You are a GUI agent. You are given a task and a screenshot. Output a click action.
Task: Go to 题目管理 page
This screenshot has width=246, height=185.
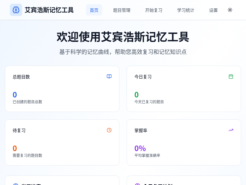click(x=122, y=10)
